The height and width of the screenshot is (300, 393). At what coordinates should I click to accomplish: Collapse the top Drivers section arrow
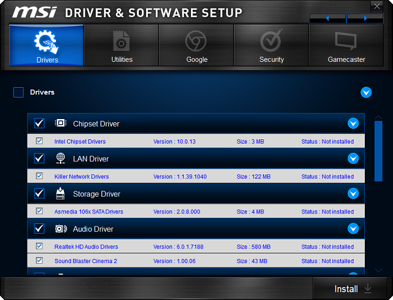[366, 93]
